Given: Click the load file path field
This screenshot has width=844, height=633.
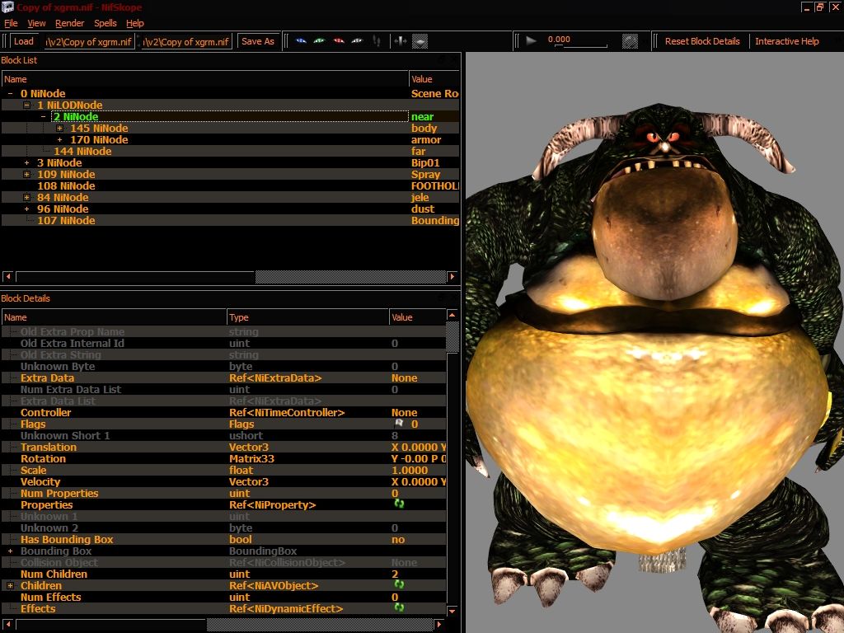Looking at the screenshot, I should point(89,41).
